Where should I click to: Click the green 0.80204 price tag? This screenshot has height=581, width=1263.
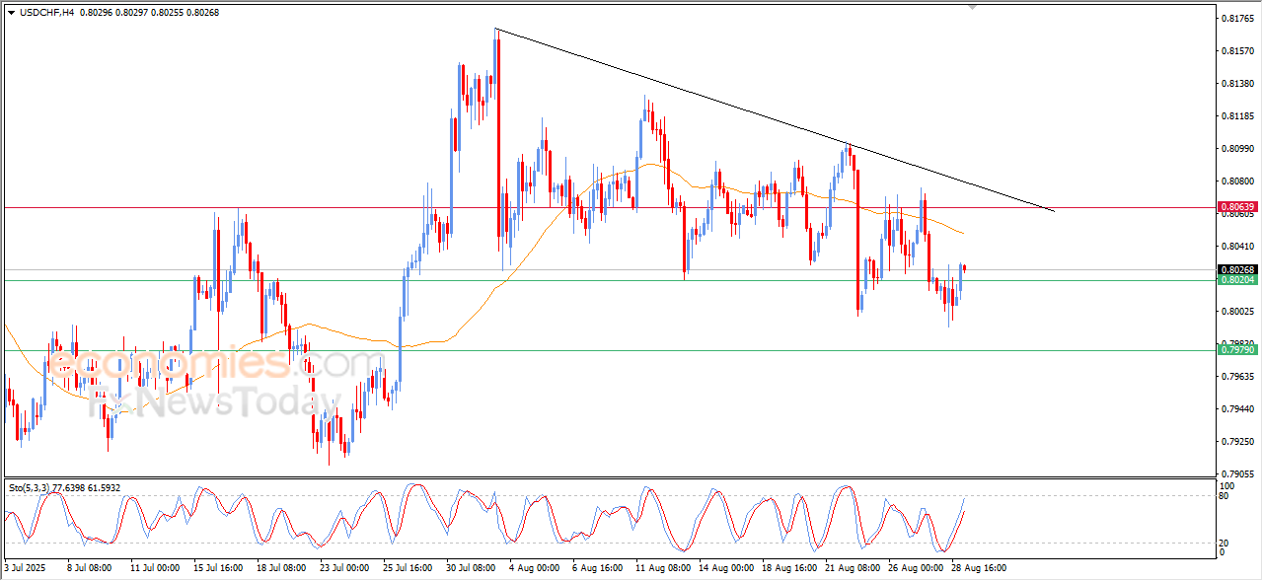[x=1237, y=281]
